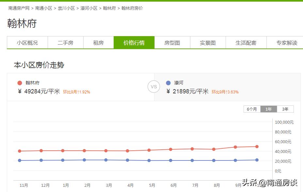Click the red 翰林府 legend dot
303x192 pixels.
20,83
